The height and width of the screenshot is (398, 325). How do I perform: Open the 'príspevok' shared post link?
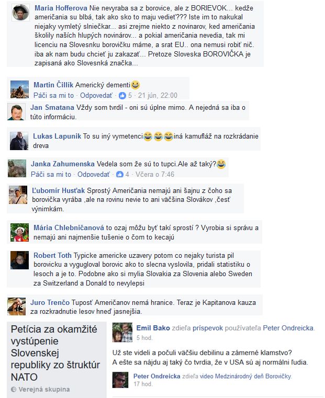(208, 328)
